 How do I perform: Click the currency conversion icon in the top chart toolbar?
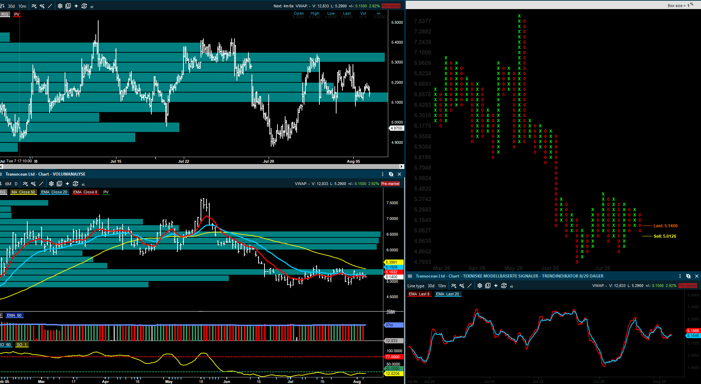pos(84,6)
